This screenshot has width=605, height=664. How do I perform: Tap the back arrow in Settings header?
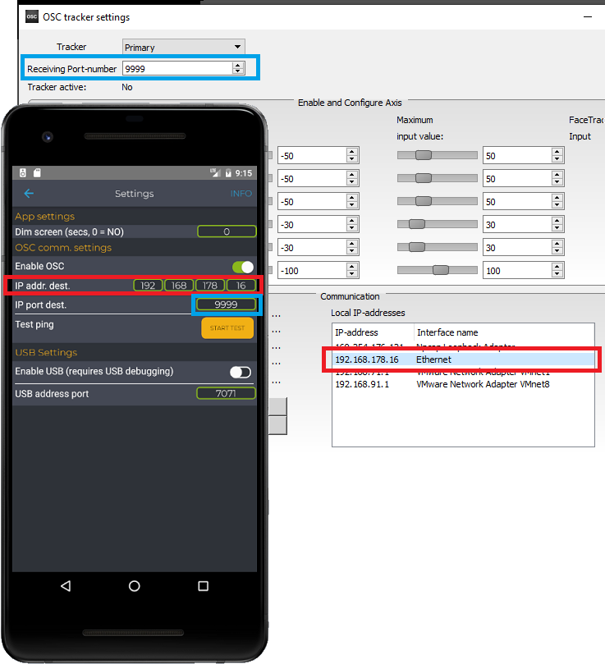[29, 194]
